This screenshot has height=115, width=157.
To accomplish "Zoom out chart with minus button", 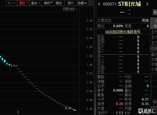I will (14, 3).
